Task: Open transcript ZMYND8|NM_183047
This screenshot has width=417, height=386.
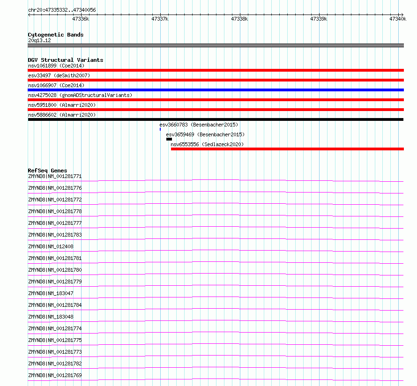Action: [x=51, y=293]
